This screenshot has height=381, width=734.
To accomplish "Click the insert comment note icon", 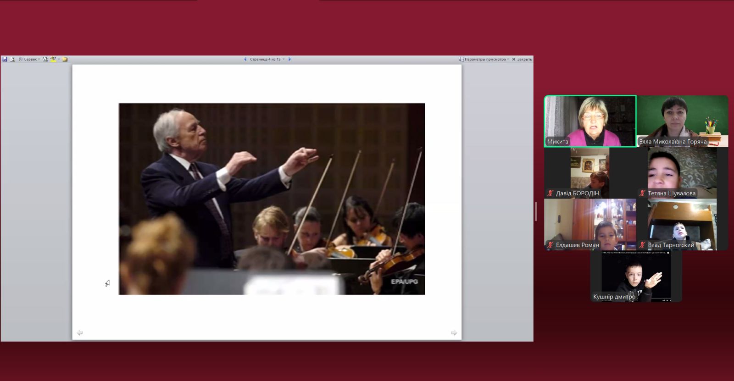I will pyautogui.click(x=65, y=59).
